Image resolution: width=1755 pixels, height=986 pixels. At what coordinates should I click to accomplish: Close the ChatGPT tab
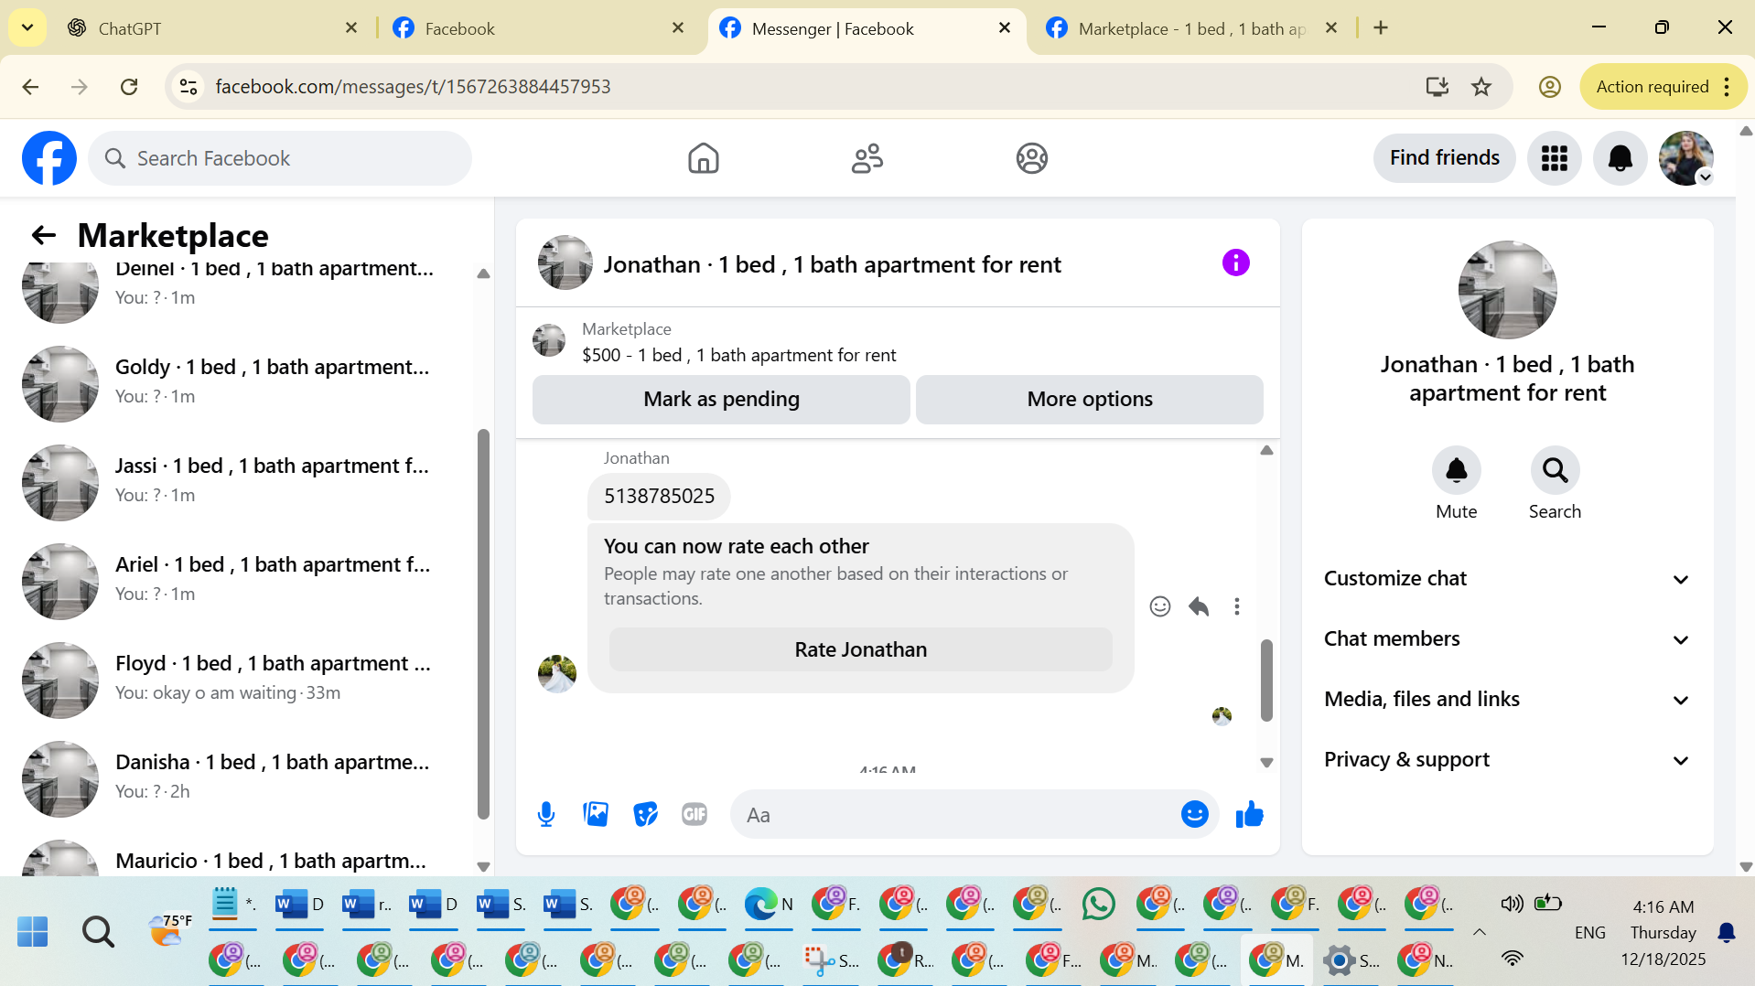click(351, 28)
